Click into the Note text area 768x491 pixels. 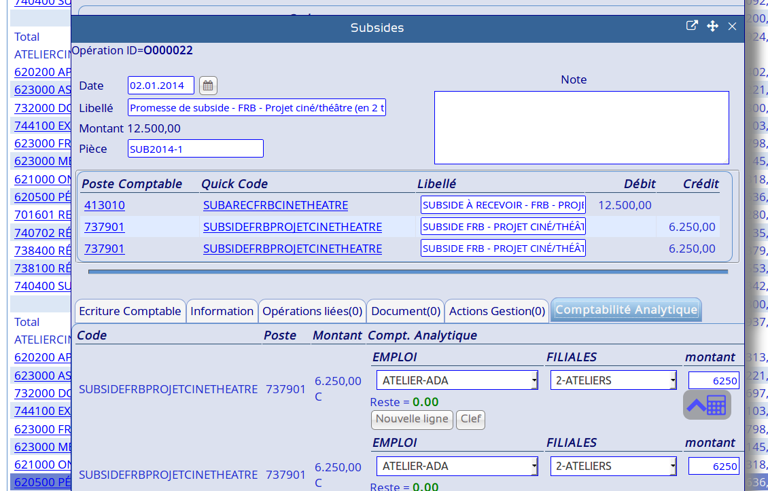pyautogui.click(x=581, y=128)
